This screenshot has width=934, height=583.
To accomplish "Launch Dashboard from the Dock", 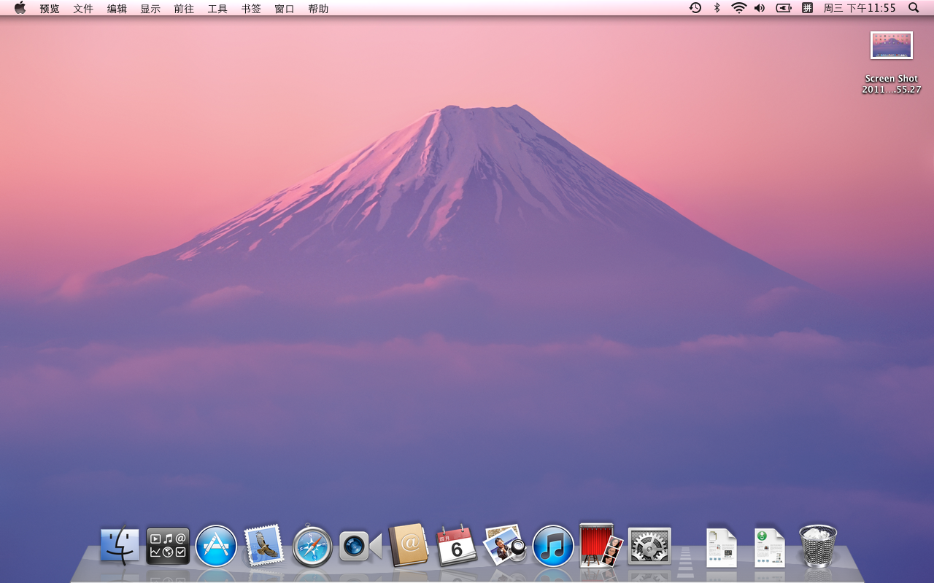I will point(168,546).
